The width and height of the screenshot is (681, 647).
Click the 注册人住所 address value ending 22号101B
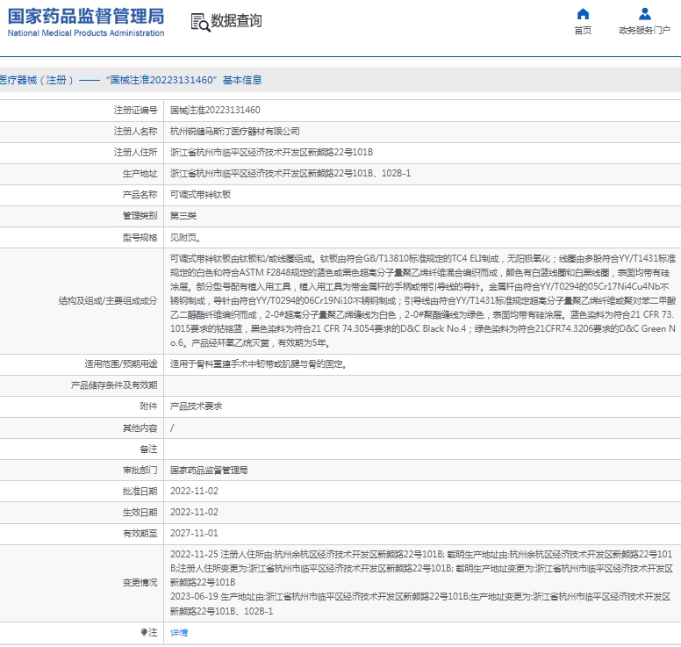(271, 153)
